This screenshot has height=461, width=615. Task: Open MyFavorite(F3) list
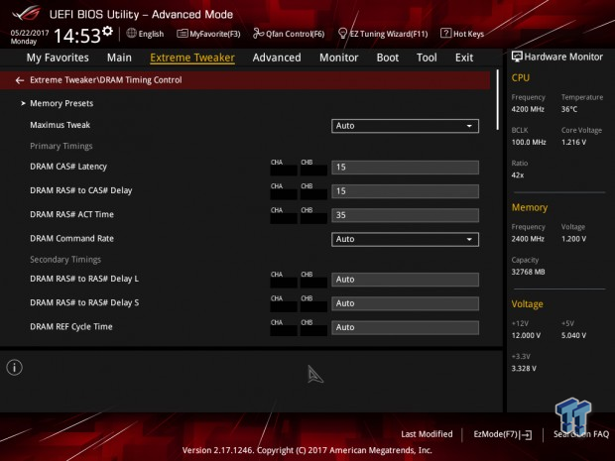[x=208, y=34]
